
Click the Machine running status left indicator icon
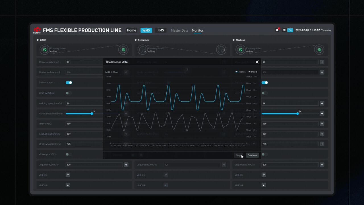240,50
